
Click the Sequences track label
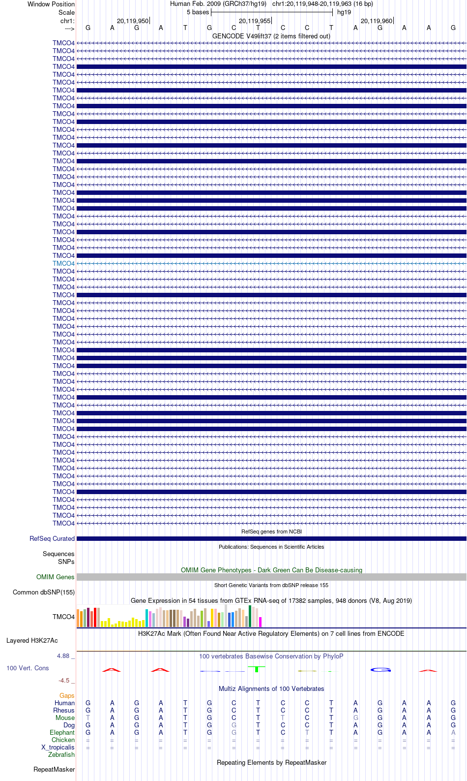click(58, 554)
